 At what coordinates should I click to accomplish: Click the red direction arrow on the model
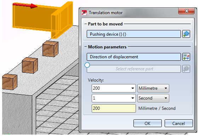25,5
